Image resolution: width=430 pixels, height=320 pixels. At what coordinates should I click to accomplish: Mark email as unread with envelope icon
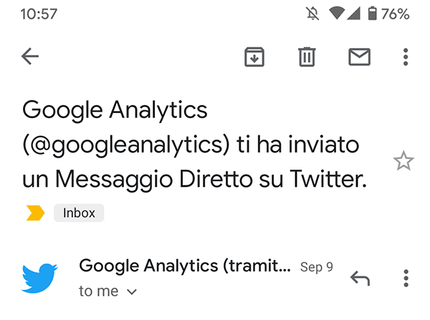coord(359,57)
